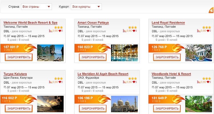Click the orange sailboat logo icon
This screenshot has width=214, height=114.
pyautogui.click(x=211, y=10)
